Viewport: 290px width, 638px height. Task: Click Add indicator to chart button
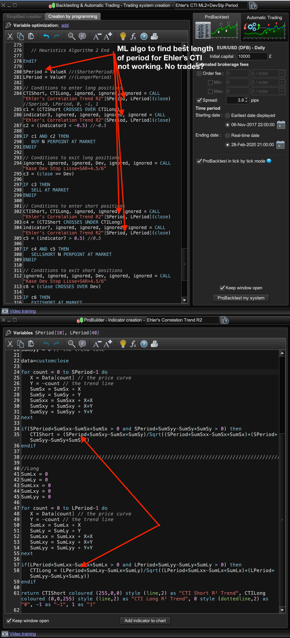pyautogui.click(x=145, y=621)
